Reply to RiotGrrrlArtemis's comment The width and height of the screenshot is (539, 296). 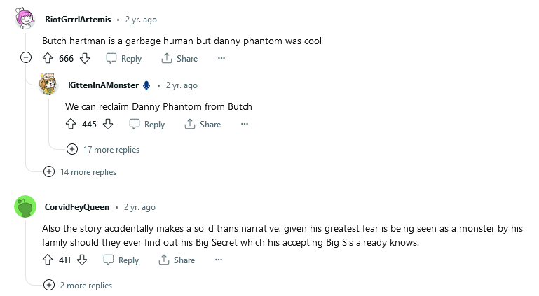[123, 59]
